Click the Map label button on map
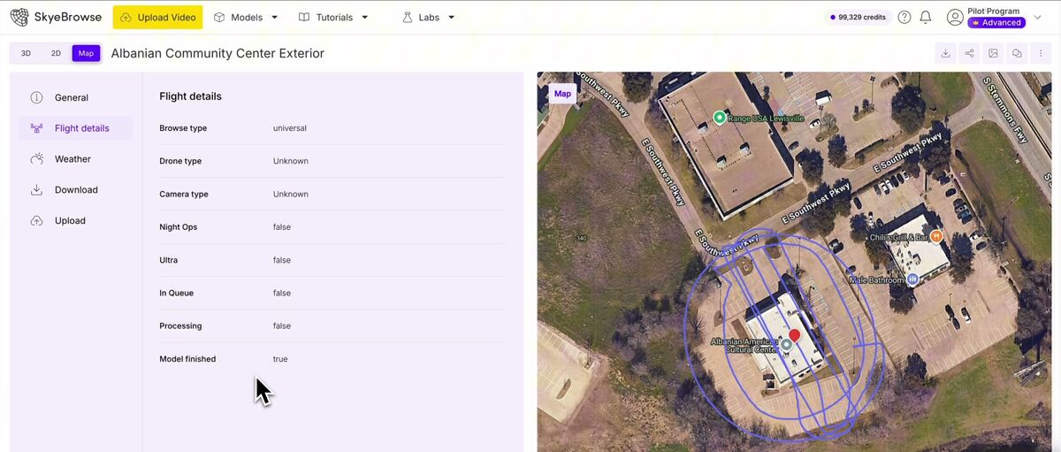The image size is (1061, 452). tap(562, 94)
